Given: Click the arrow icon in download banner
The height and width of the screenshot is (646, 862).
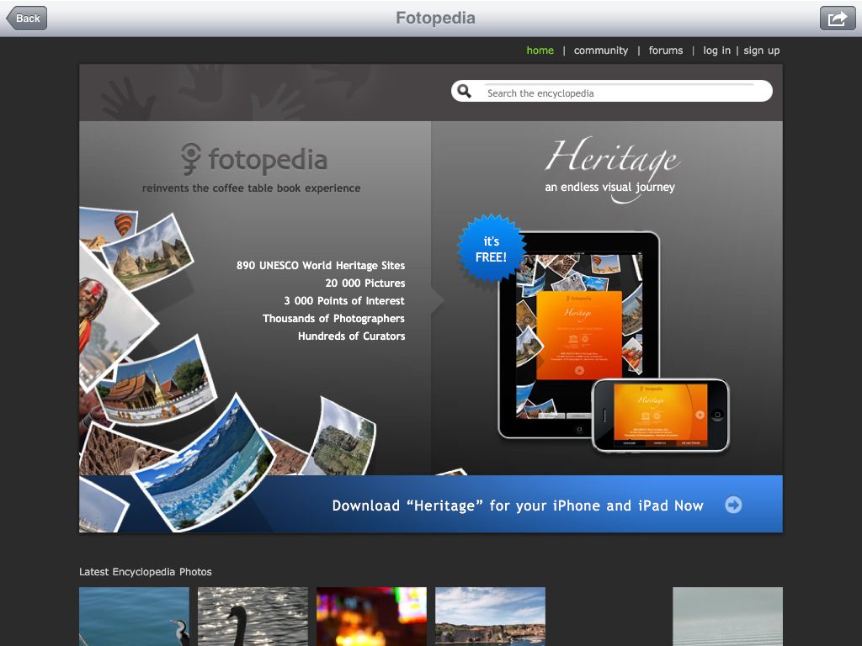Looking at the screenshot, I should click(x=733, y=505).
